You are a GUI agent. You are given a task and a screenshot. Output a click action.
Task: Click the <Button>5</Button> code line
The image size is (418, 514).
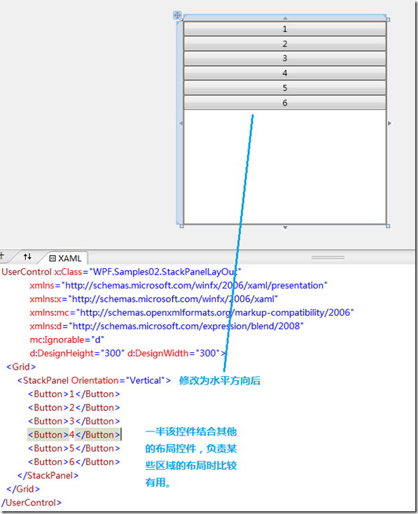pos(74,448)
